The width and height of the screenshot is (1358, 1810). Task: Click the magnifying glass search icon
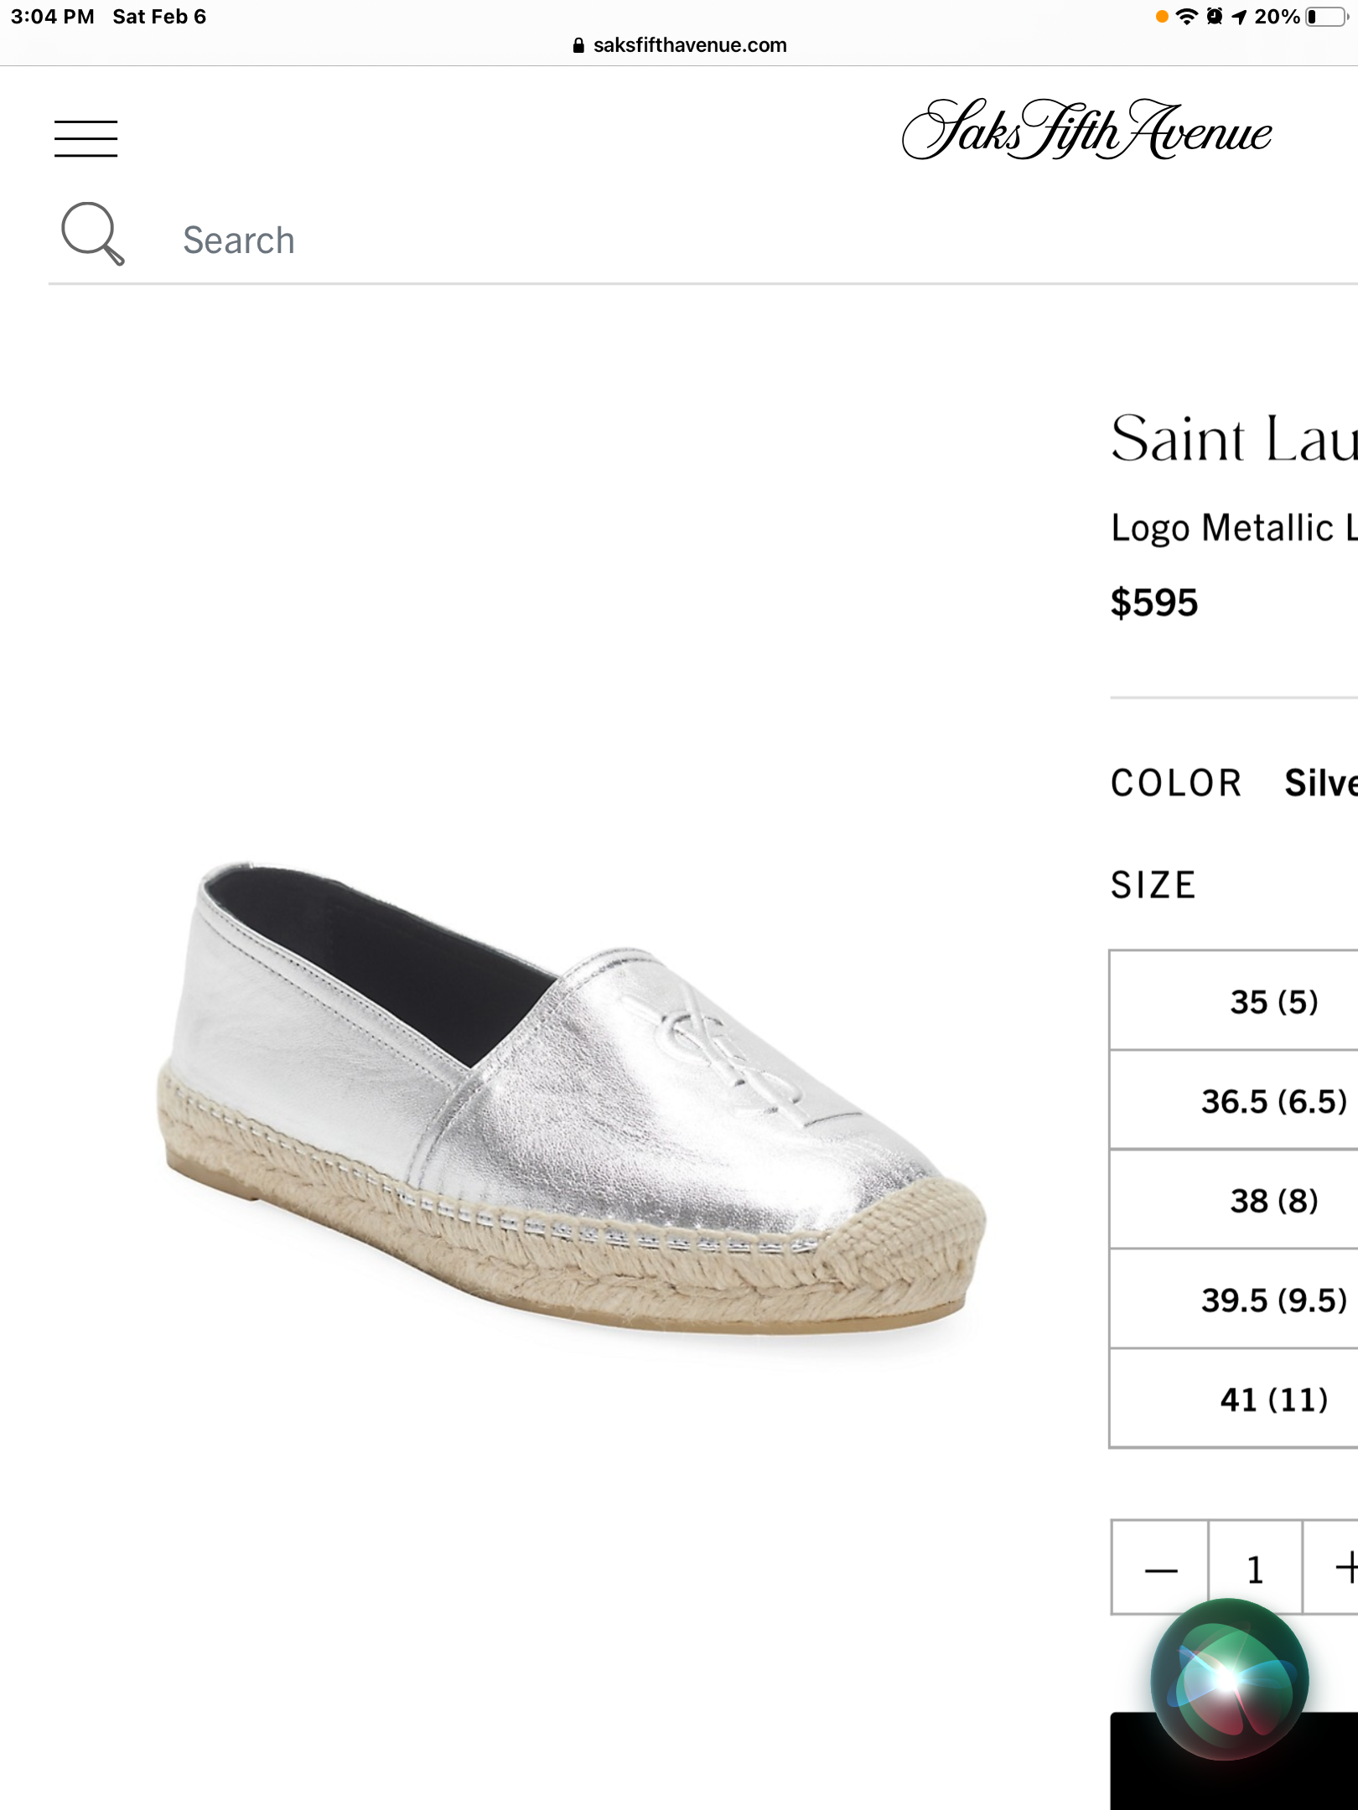point(92,233)
